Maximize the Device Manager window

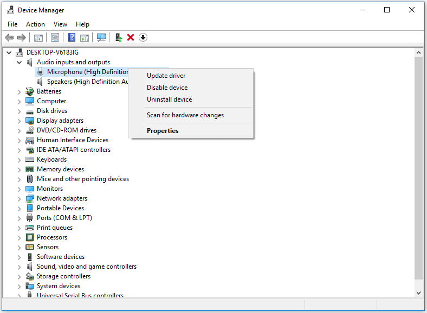coord(387,10)
